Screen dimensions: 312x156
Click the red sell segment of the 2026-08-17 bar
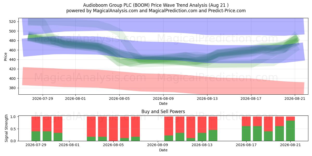[x=246, y=121]
